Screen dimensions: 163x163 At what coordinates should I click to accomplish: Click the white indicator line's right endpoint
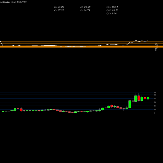click(148, 41)
